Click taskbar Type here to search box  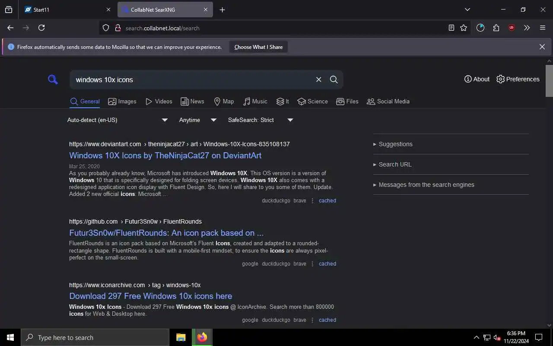95,337
